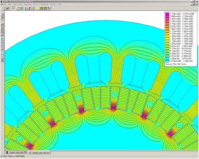Click the bottom icon in left sidebar

point(2,60)
